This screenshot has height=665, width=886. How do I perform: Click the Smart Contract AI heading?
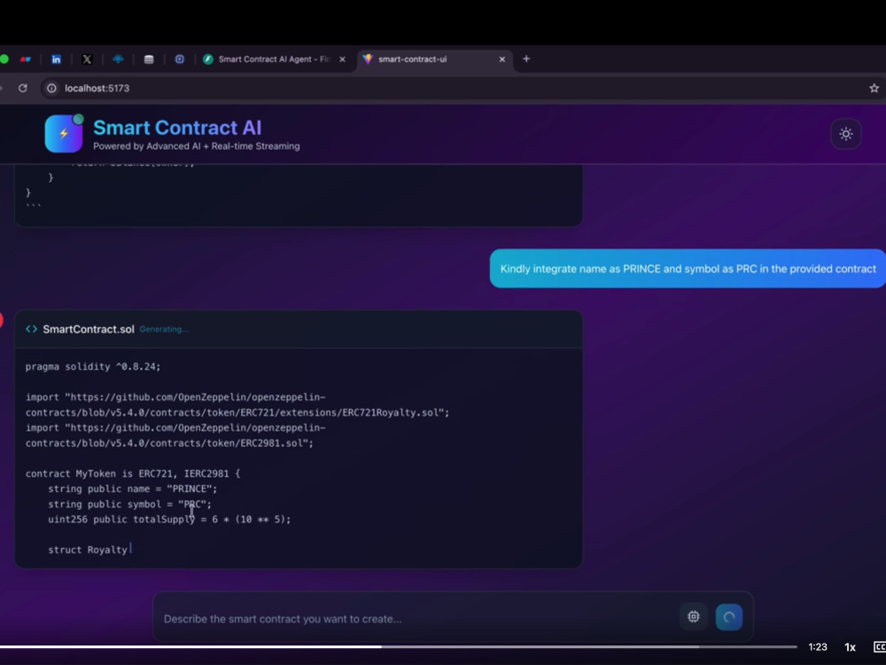pyautogui.click(x=177, y=128)
